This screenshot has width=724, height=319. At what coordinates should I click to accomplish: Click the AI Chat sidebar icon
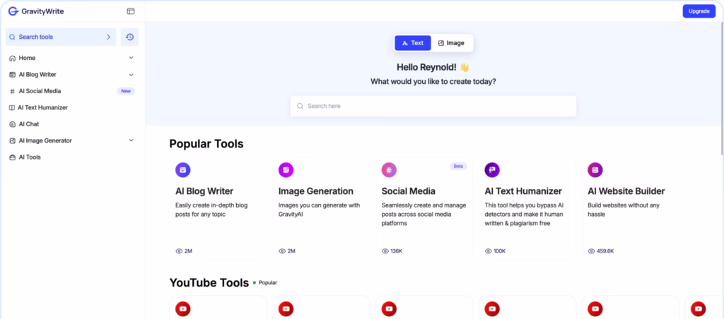13,124
